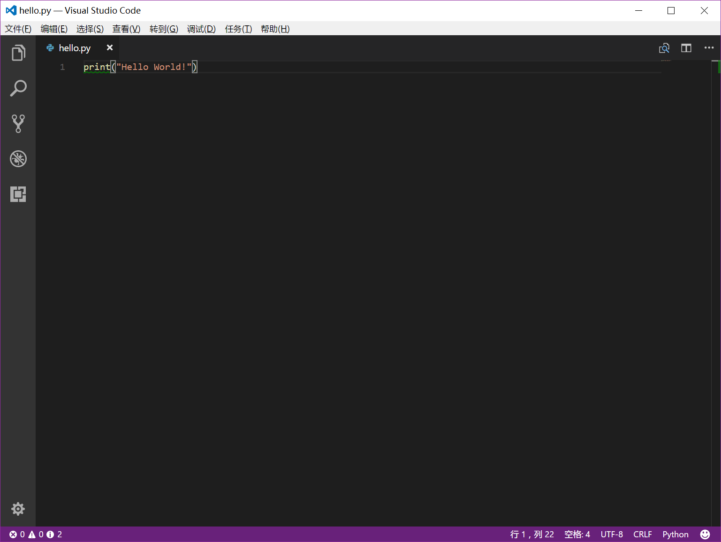
Task: Open the Explorer file panel
Action: pos(18,53)
